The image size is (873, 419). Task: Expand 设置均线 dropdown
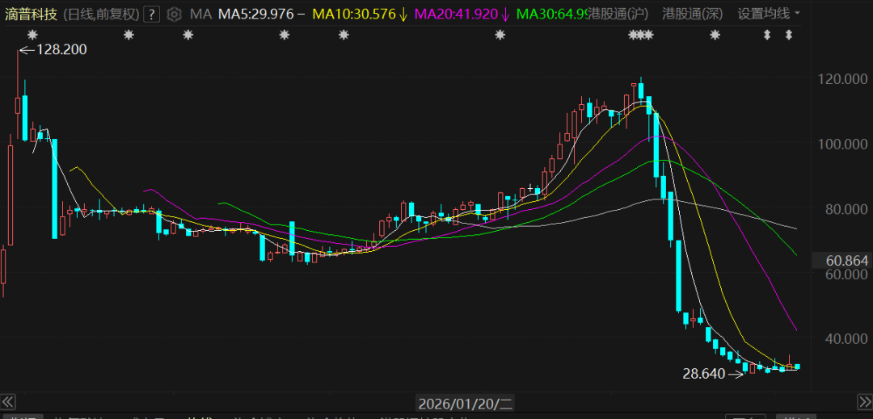(770, 14)
